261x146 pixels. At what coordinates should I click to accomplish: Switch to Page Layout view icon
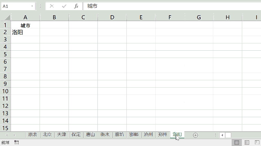click(x=247, y=142)
